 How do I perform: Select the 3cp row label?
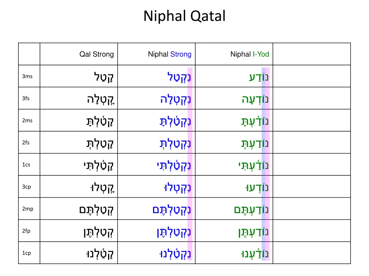pos(26,187)
